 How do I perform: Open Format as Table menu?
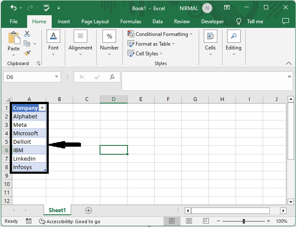click(151, 44)
